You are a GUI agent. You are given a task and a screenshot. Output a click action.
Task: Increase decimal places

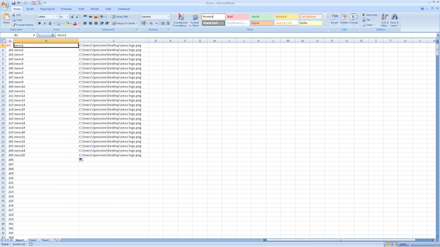click(162, 23)
